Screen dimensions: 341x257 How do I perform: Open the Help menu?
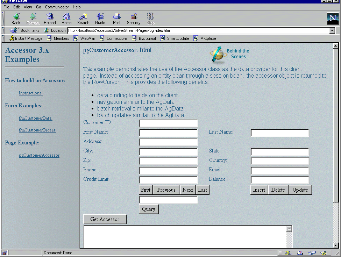click(77, 7)
